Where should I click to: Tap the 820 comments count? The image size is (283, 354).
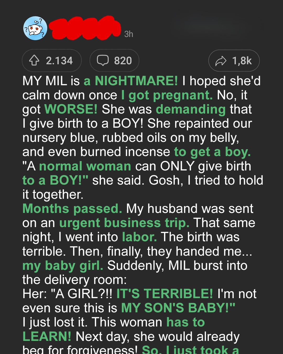click(123, 61)
